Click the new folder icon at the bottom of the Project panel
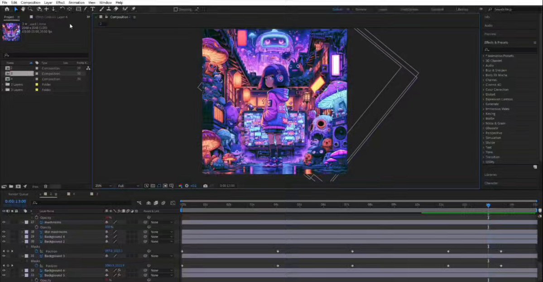This screenshot has width=543, height=282. (x=11, y=186)
